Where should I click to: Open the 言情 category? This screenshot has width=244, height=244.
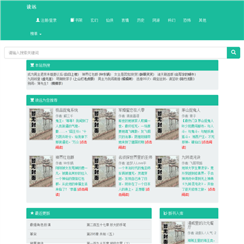[125, 20]
